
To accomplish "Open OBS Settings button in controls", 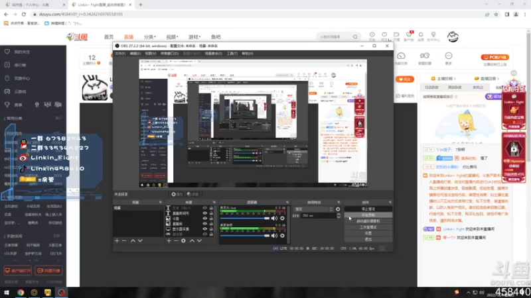I will click(x=368, y=233).
